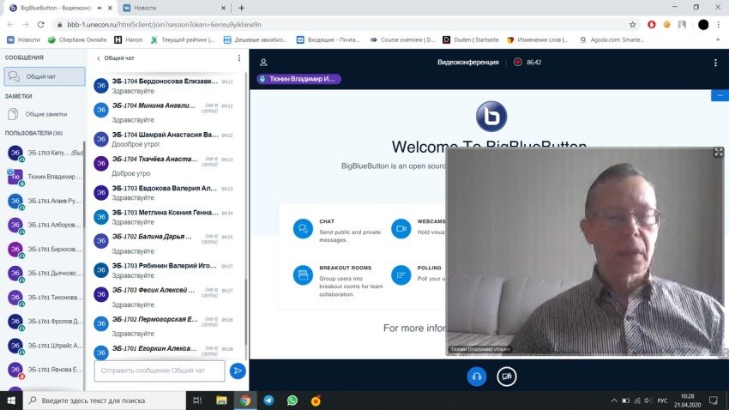
Task: Click avatar of Бердоносова Елизавета message
Action: click(101, 86)
